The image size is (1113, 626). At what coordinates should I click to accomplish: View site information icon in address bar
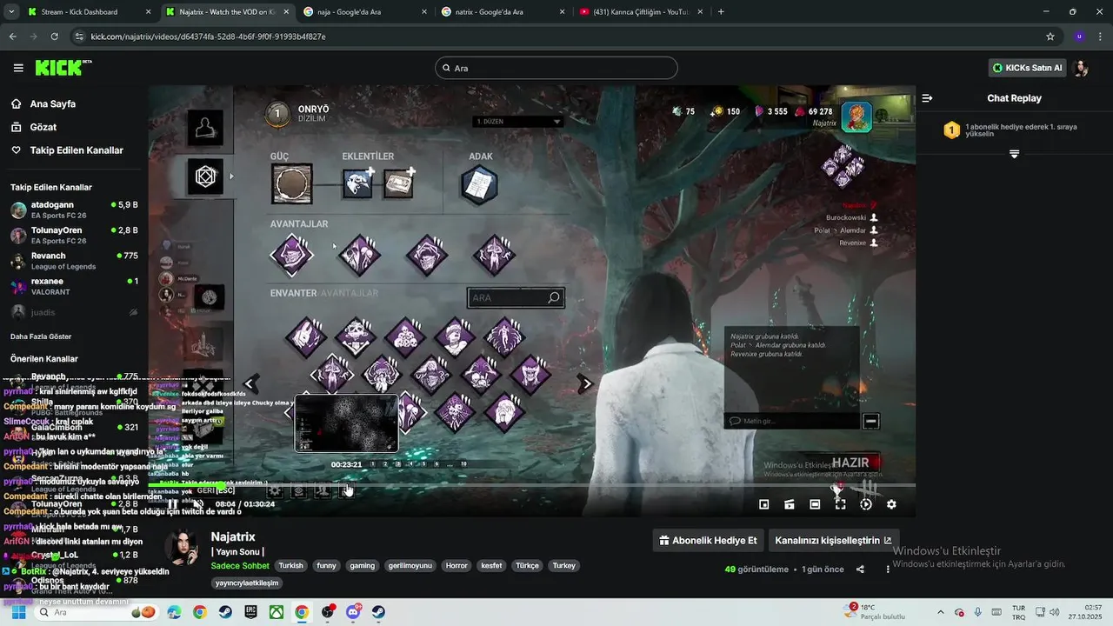click(80, 37)
